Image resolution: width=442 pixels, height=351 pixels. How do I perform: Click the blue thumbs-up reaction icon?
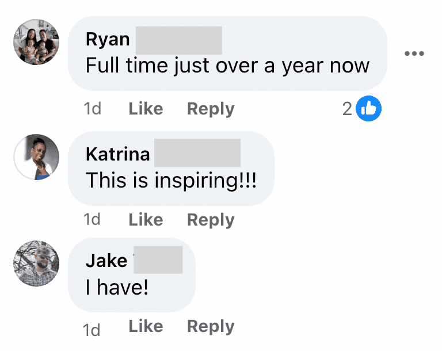[368, 109]
